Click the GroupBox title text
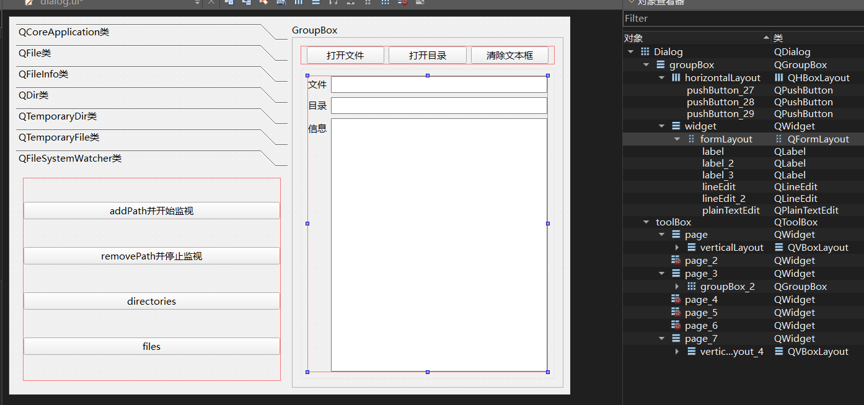This screenshot has height=405, width=864. [x=315, y=30]
